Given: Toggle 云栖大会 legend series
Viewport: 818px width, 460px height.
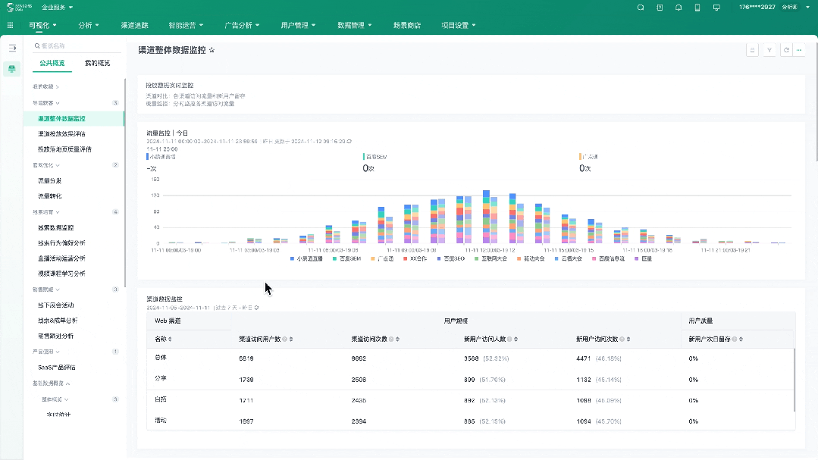Looking at the screenshot, I should click(568, 258).
